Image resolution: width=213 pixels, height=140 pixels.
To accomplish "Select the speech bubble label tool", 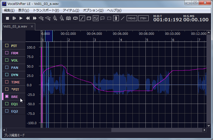I will pos(102,18).
